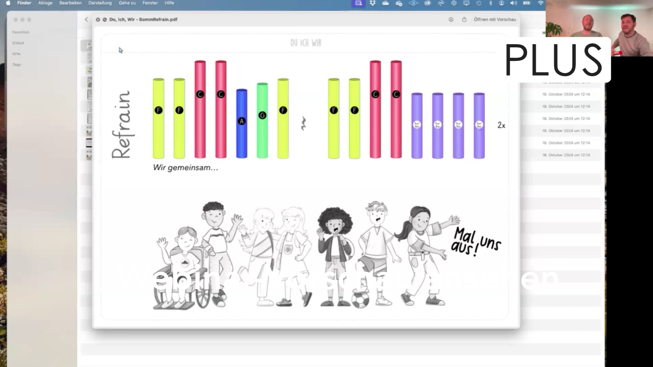This screenshot has width=653, height=367.
Task: Close the Quick Look preview window
Action: (x=98, y=20)
